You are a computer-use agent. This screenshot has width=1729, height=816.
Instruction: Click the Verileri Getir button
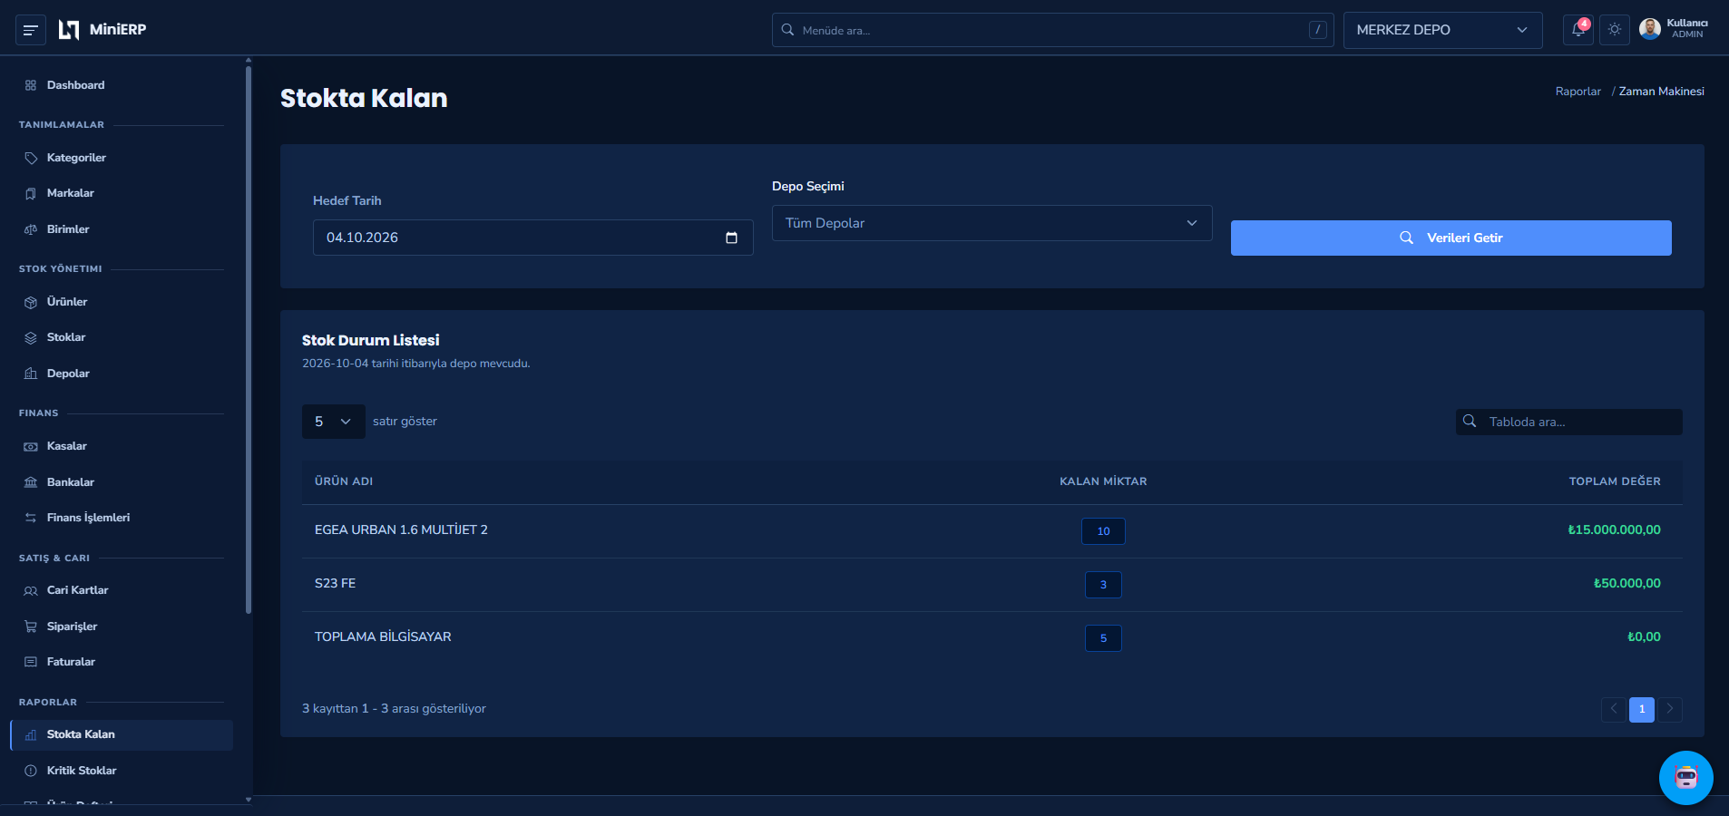click(1451, 238)
